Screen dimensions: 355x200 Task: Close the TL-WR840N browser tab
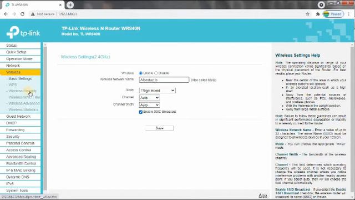click(60, 5)
